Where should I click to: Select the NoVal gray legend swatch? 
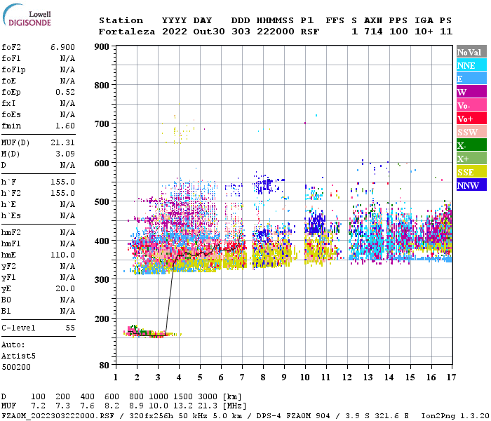(x=471, y=52)
